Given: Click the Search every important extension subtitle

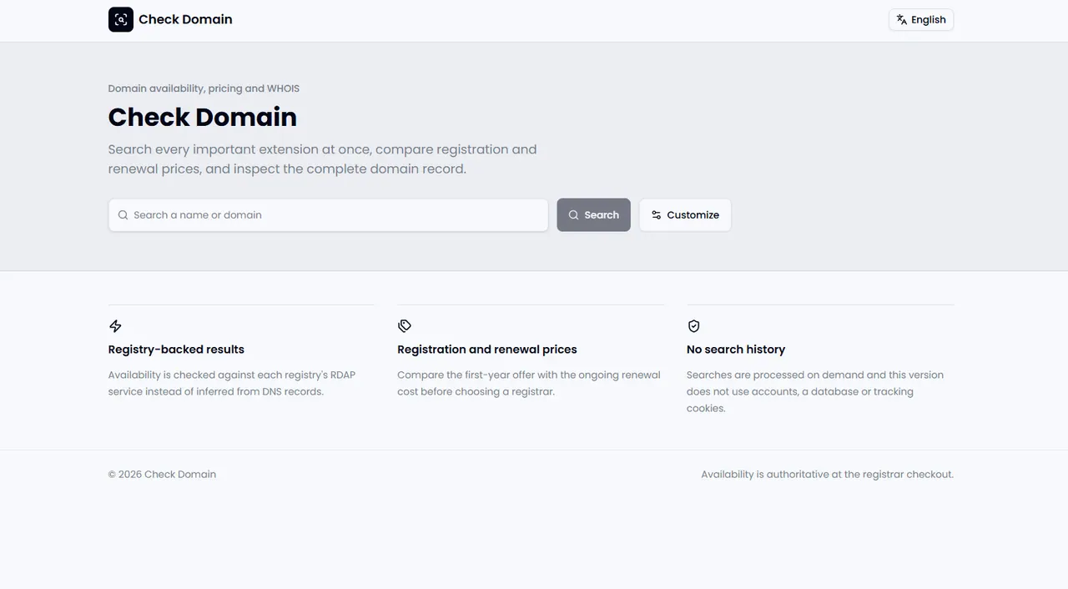Looking at the screenshot, I should [x=323, y=159].
